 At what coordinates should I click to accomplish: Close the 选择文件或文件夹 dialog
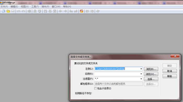pos(175,56)
